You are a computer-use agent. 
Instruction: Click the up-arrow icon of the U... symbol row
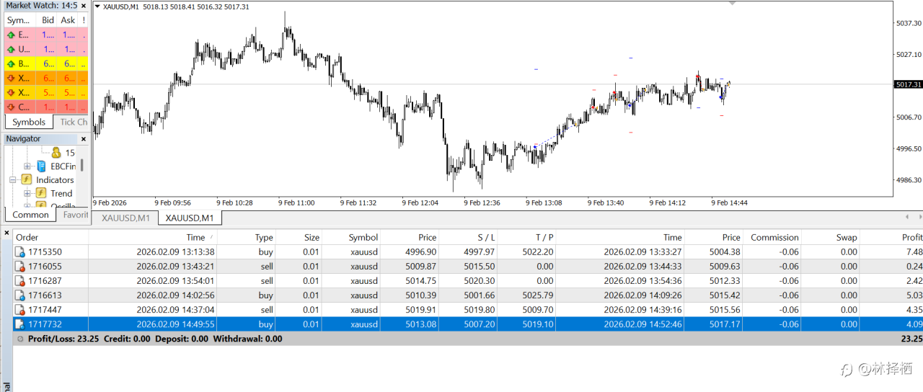click(11, 49)
